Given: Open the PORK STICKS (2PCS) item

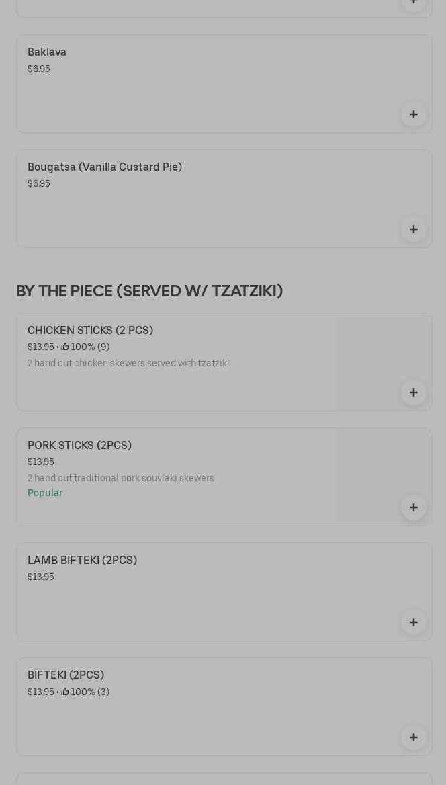Looking at the screenshot, I should tap(79, 446).
